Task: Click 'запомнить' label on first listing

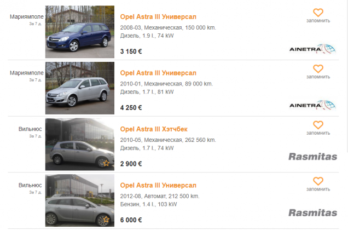Action: point(318,21)
